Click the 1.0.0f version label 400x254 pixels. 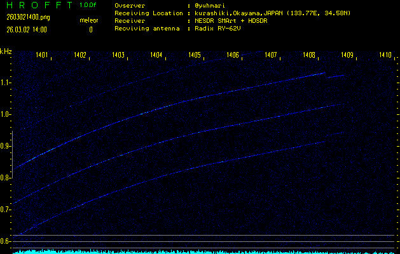88,6
